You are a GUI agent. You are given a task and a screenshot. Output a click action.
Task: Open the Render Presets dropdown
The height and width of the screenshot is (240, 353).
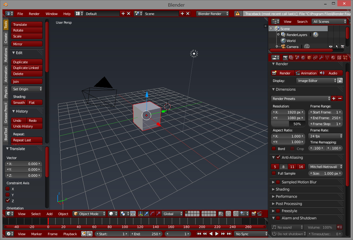301,98
